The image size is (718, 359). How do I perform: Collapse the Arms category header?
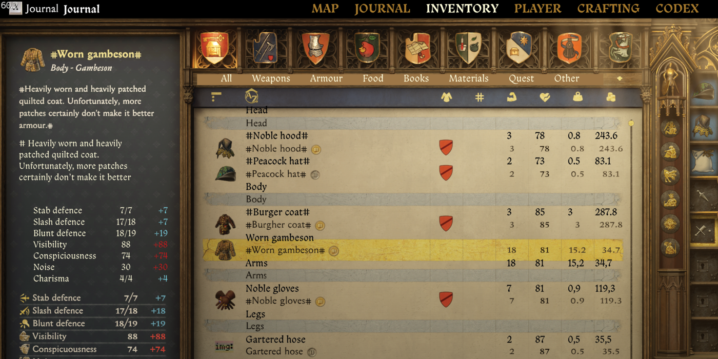point(413,275)
